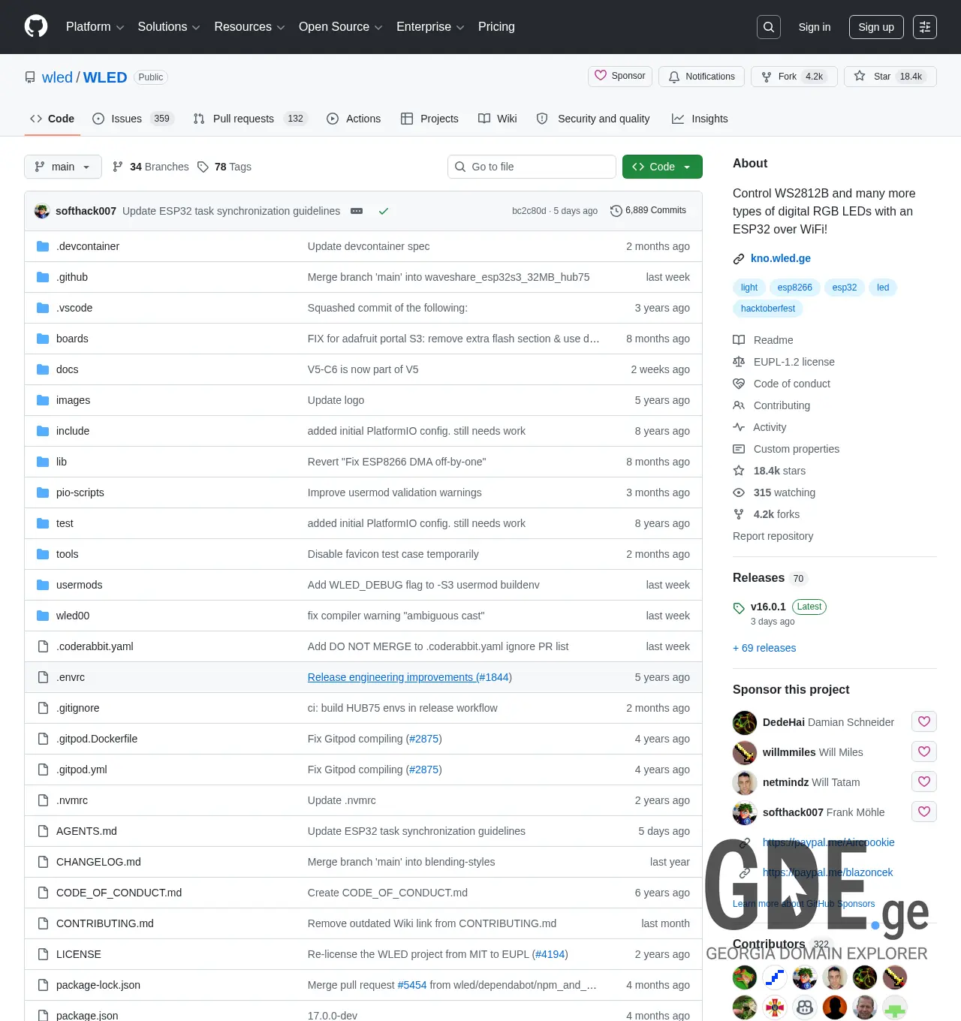Switch to the Issues tab
961x1021 pixels.
tap(133, 119)
